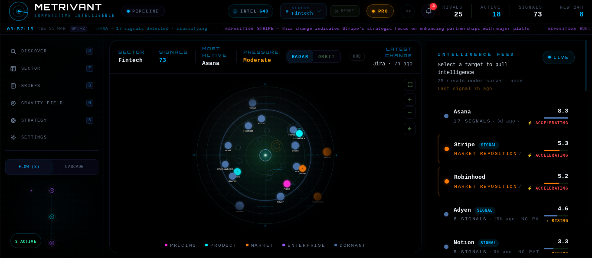
Task: Click the Metrivant radar logo icon
Action: [x=19, y=11]
